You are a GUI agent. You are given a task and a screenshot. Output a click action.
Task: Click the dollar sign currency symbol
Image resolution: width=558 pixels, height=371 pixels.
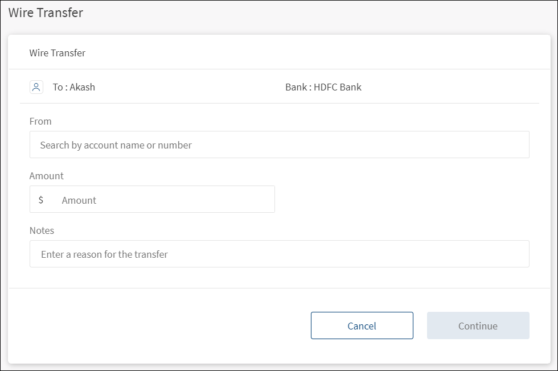(x=41, y=200)
